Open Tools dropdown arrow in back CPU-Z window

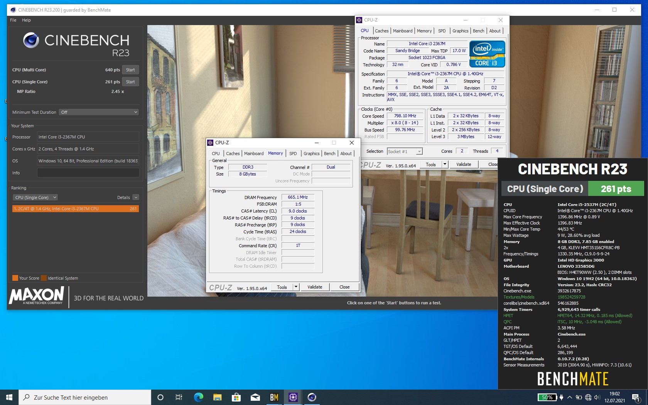tap(445, 165)
